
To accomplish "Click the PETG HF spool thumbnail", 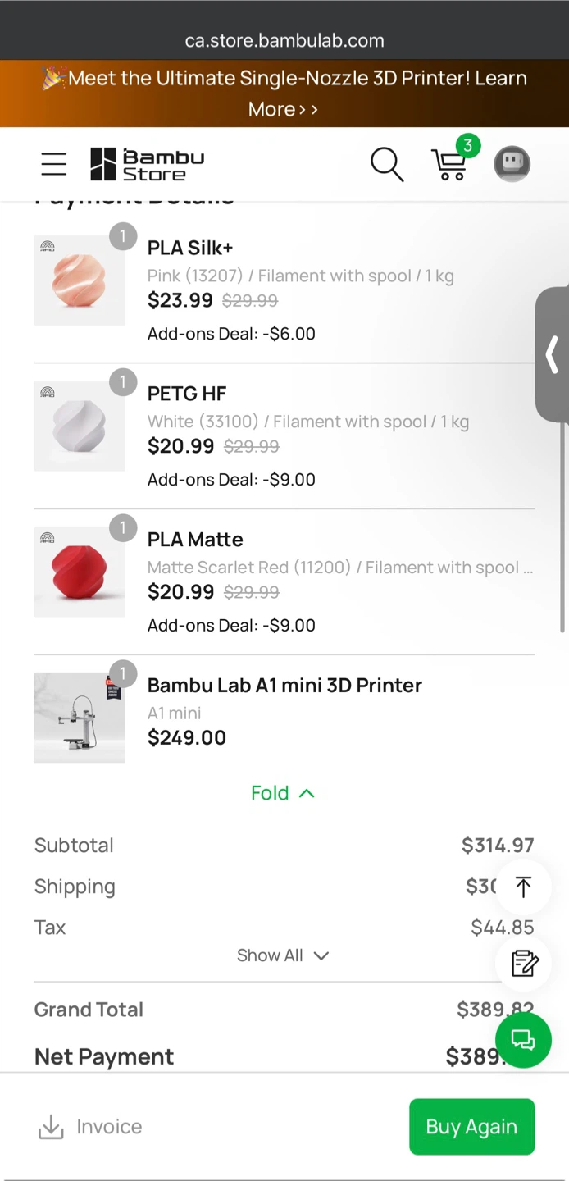I will click(79, 425).
